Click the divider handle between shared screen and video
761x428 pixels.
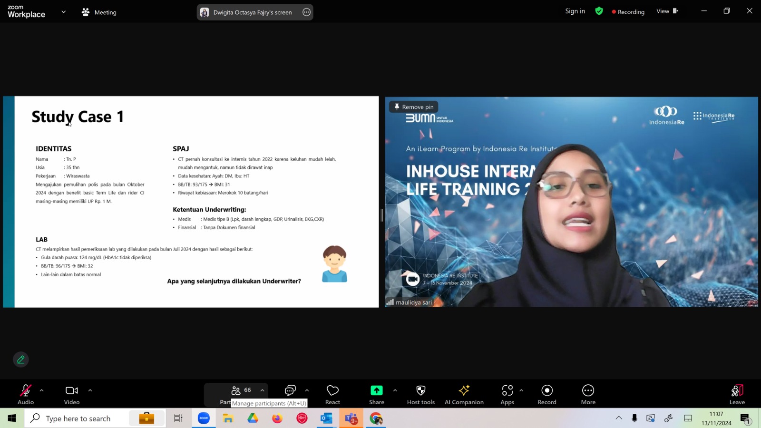pyautogui.click(x=382, y=215)
